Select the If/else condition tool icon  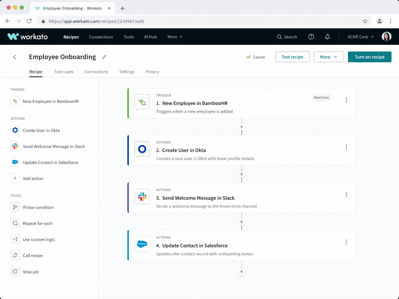pos(15,207)
